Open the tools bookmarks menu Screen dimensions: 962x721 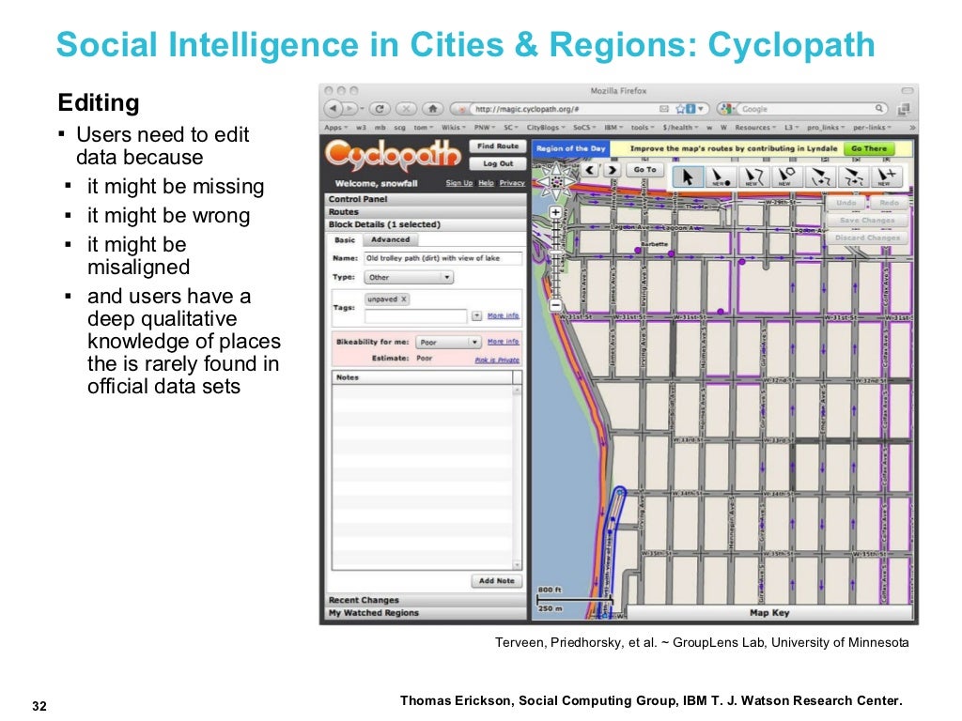643,128
